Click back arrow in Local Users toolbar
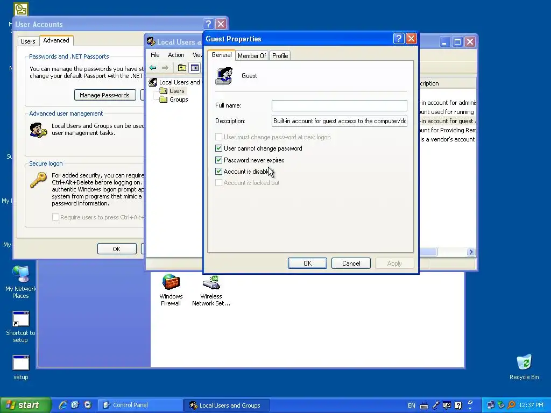This screenshot has height=413, width=551. click(x=153, y=68)
